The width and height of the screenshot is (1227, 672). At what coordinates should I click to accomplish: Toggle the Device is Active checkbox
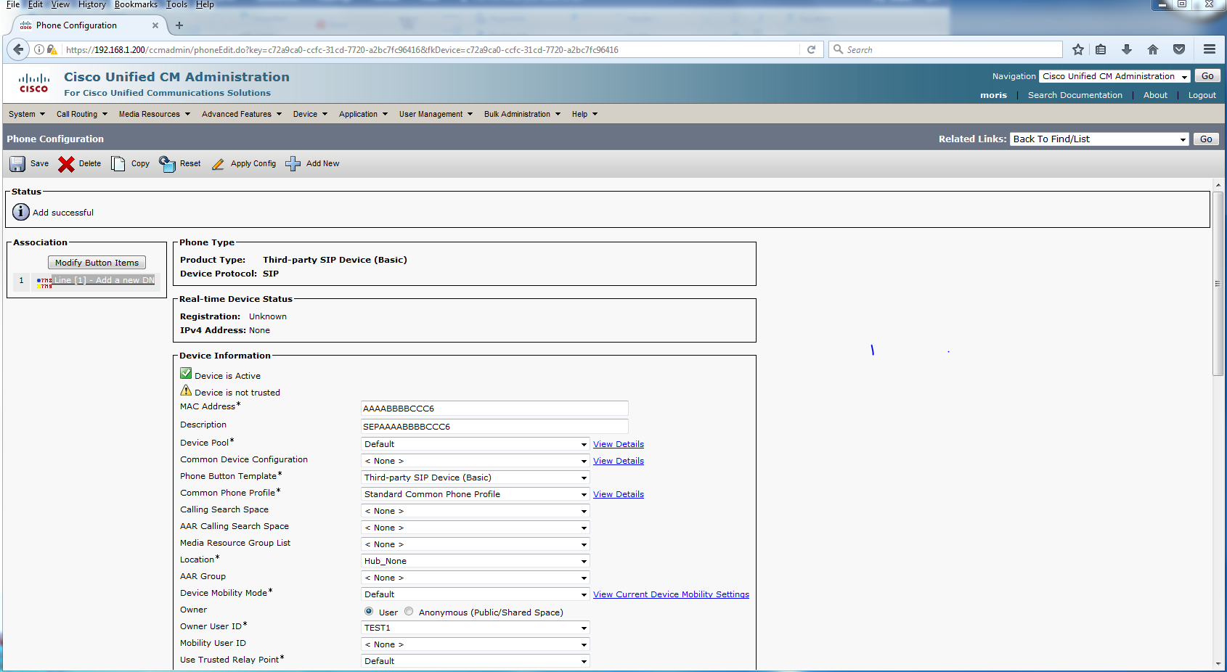pyautogui.click(x=186, y=374)
